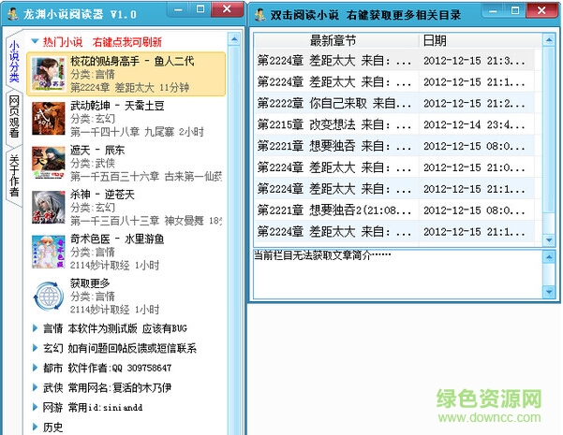Click scroll-up arrow of the summary box
This screenshot has width=563, height=435.
pyautogui.click(x=549, y=256)
